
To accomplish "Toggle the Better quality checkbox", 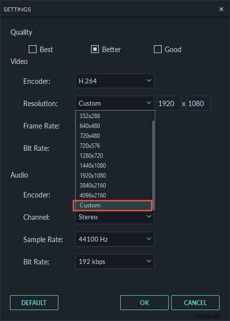I will (95, 49).
